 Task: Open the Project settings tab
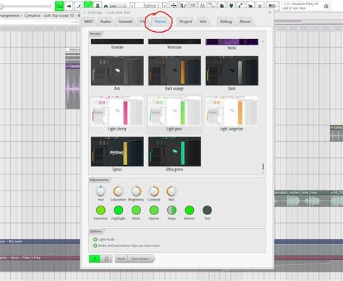coord(186,22)
